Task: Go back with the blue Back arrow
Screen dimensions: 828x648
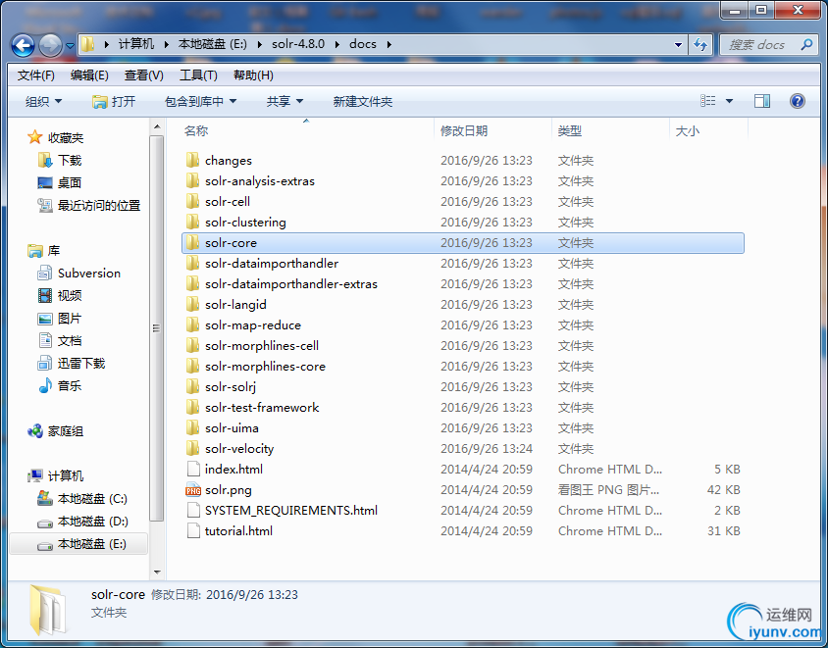Action: click(23, 45)
